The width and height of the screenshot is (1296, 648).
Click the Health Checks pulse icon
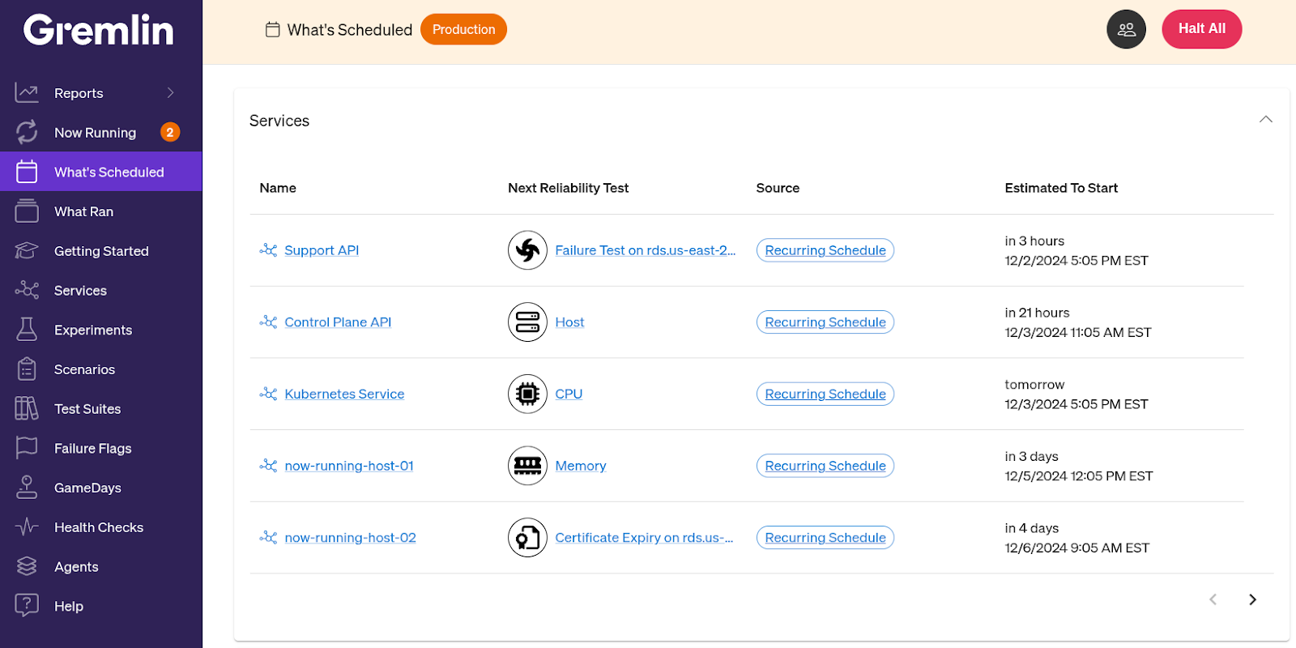coord(27,527)
